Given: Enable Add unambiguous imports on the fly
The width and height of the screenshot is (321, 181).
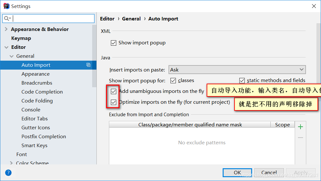Looking at the screenshot, I should [x=113, y=91].
